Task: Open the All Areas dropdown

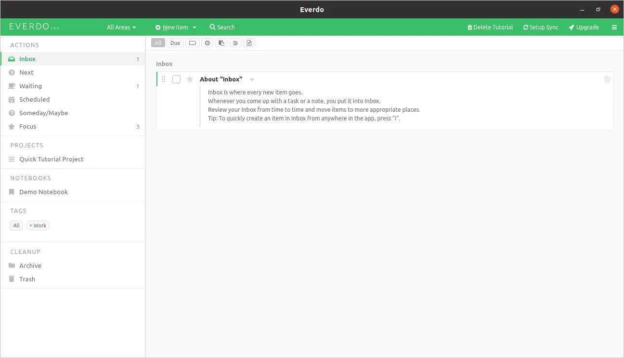Action: pos(121,27)
